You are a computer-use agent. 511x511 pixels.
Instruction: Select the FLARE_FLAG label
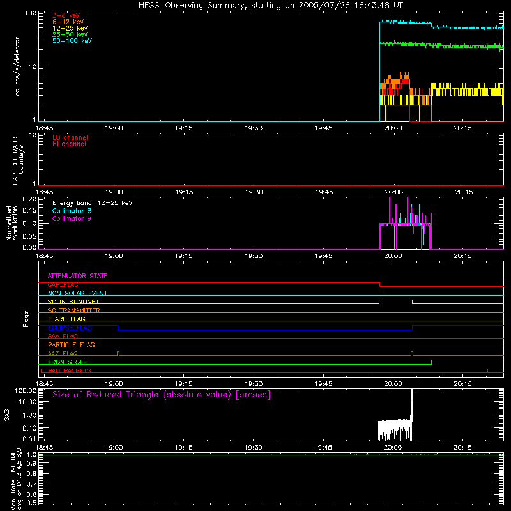point(66,319)
